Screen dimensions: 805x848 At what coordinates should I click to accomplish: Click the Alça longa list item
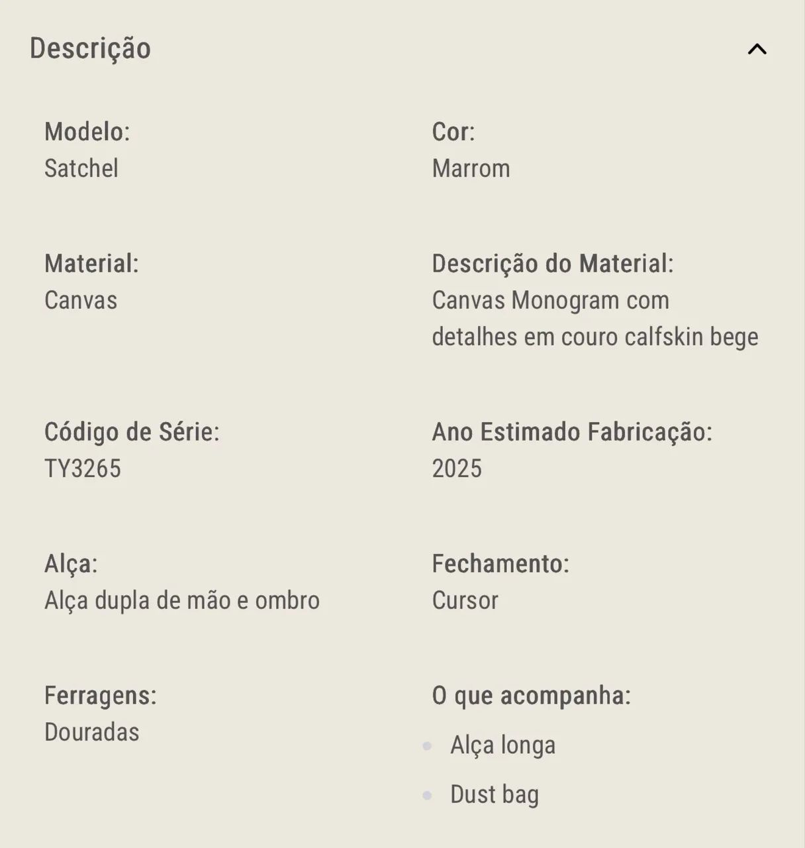[x=503, y=745]
